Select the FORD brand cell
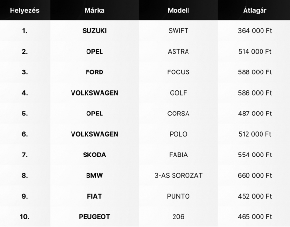The height and width of the screenshot is (227, 290). tap(94, 72)
